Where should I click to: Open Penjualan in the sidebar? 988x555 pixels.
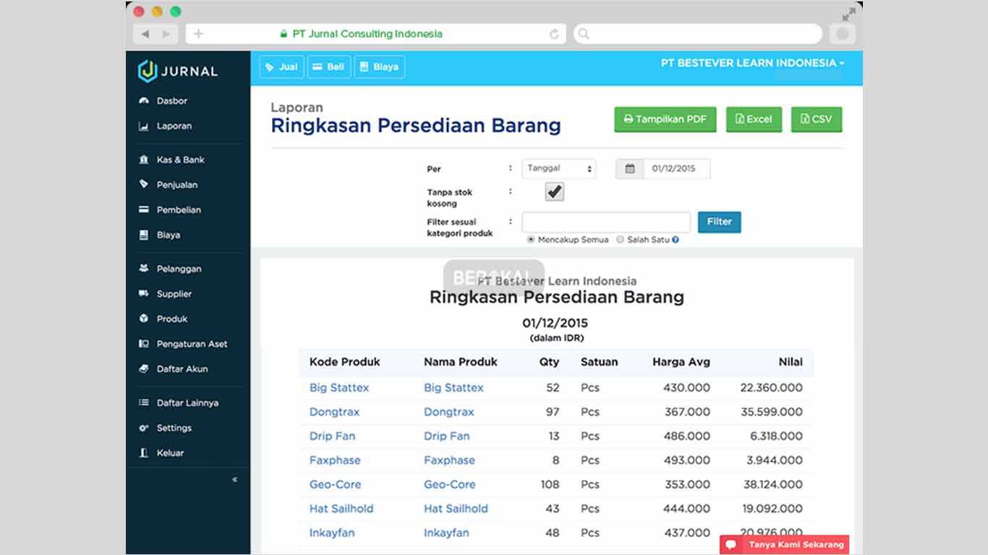(x=177, y=185)
